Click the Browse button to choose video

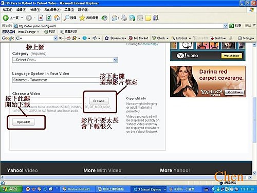[x=99, y=101]
